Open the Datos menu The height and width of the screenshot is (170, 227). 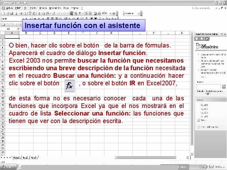tap(66, 8)
